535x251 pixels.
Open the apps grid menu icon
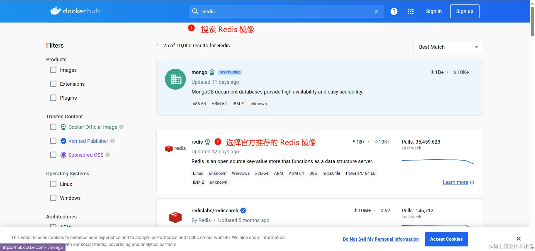click(x=411, y=11)
